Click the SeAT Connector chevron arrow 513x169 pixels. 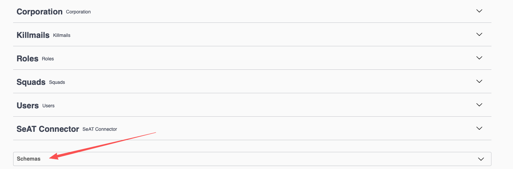pos(479,128)
